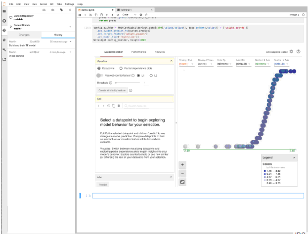Run the selected cell
308x234 pixels.
click(107, 15)
